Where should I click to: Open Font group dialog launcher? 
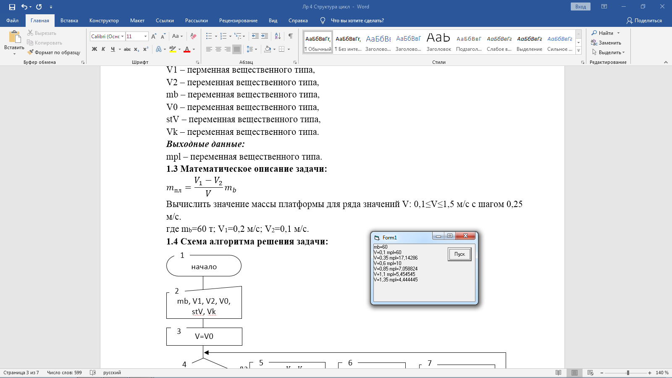197,62
